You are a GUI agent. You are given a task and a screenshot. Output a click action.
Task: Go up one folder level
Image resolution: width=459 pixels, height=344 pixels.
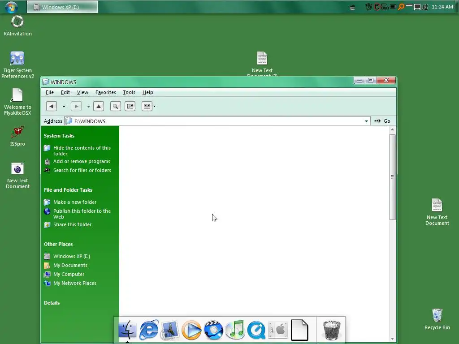pos(99,106)
